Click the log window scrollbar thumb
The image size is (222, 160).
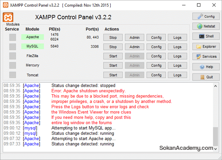click(215, 137)
